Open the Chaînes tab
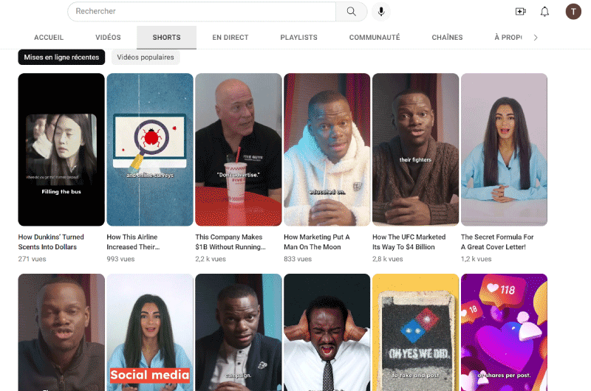 [x=447, y=38]
